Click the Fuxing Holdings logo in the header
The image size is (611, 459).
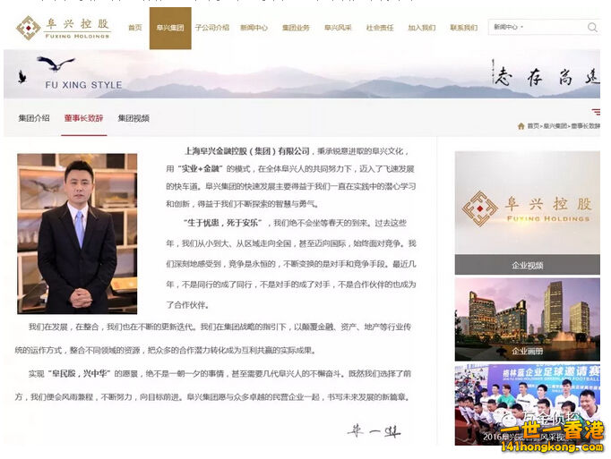(x=63, y=28)
